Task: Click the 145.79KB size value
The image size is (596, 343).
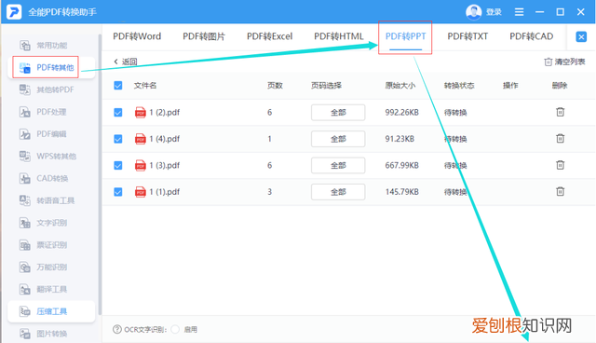Action: pyautogui.click(x=401, y=192)
